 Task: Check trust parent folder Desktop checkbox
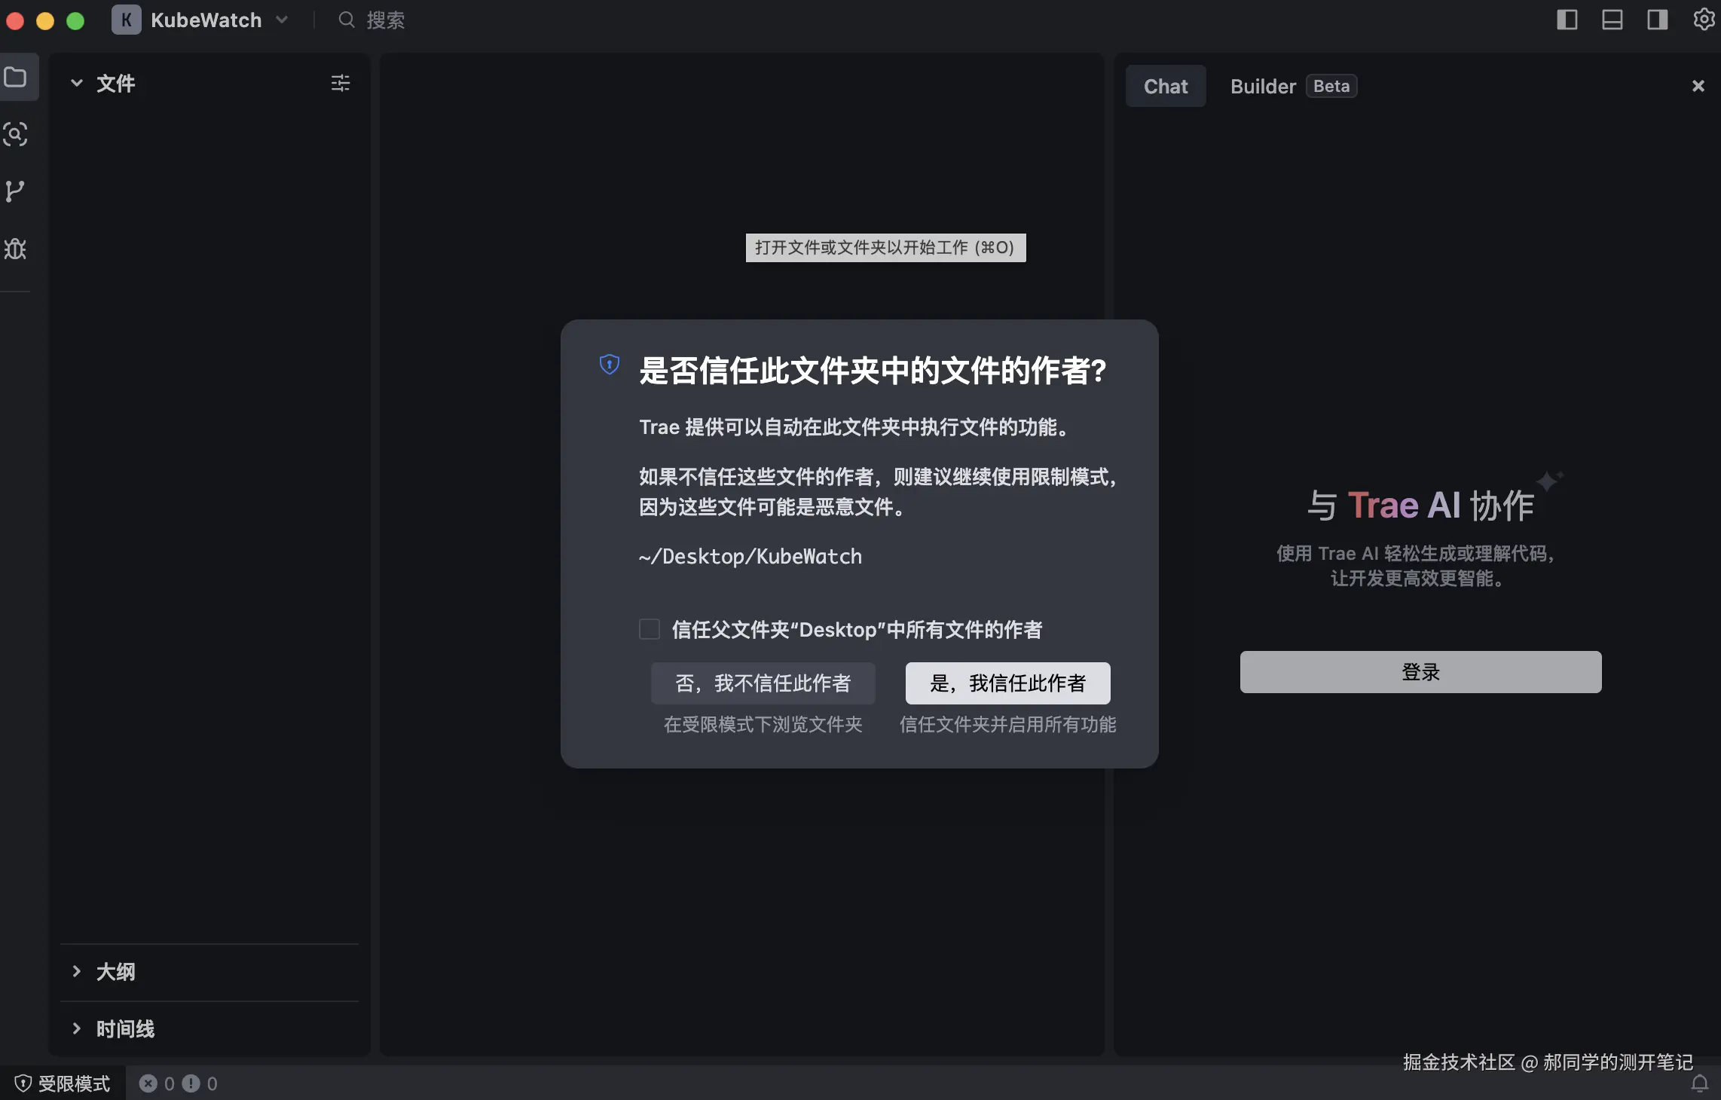point(650,629)
